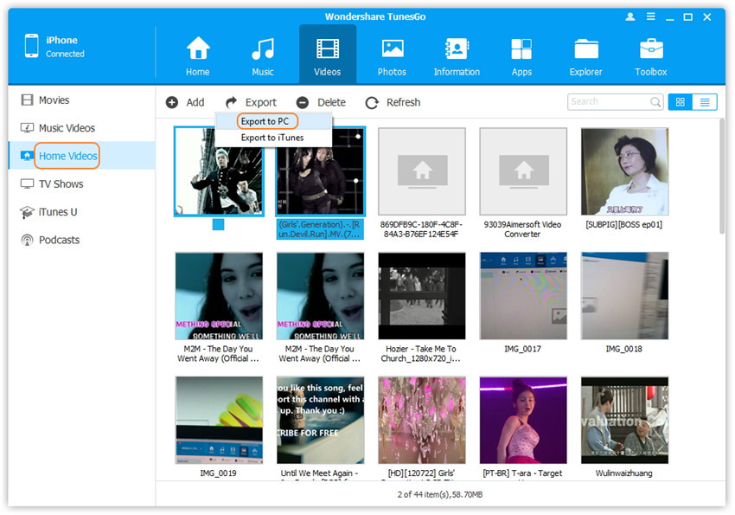735x515 pixels.
Task: Click the Add button
Action: (185, 102)
